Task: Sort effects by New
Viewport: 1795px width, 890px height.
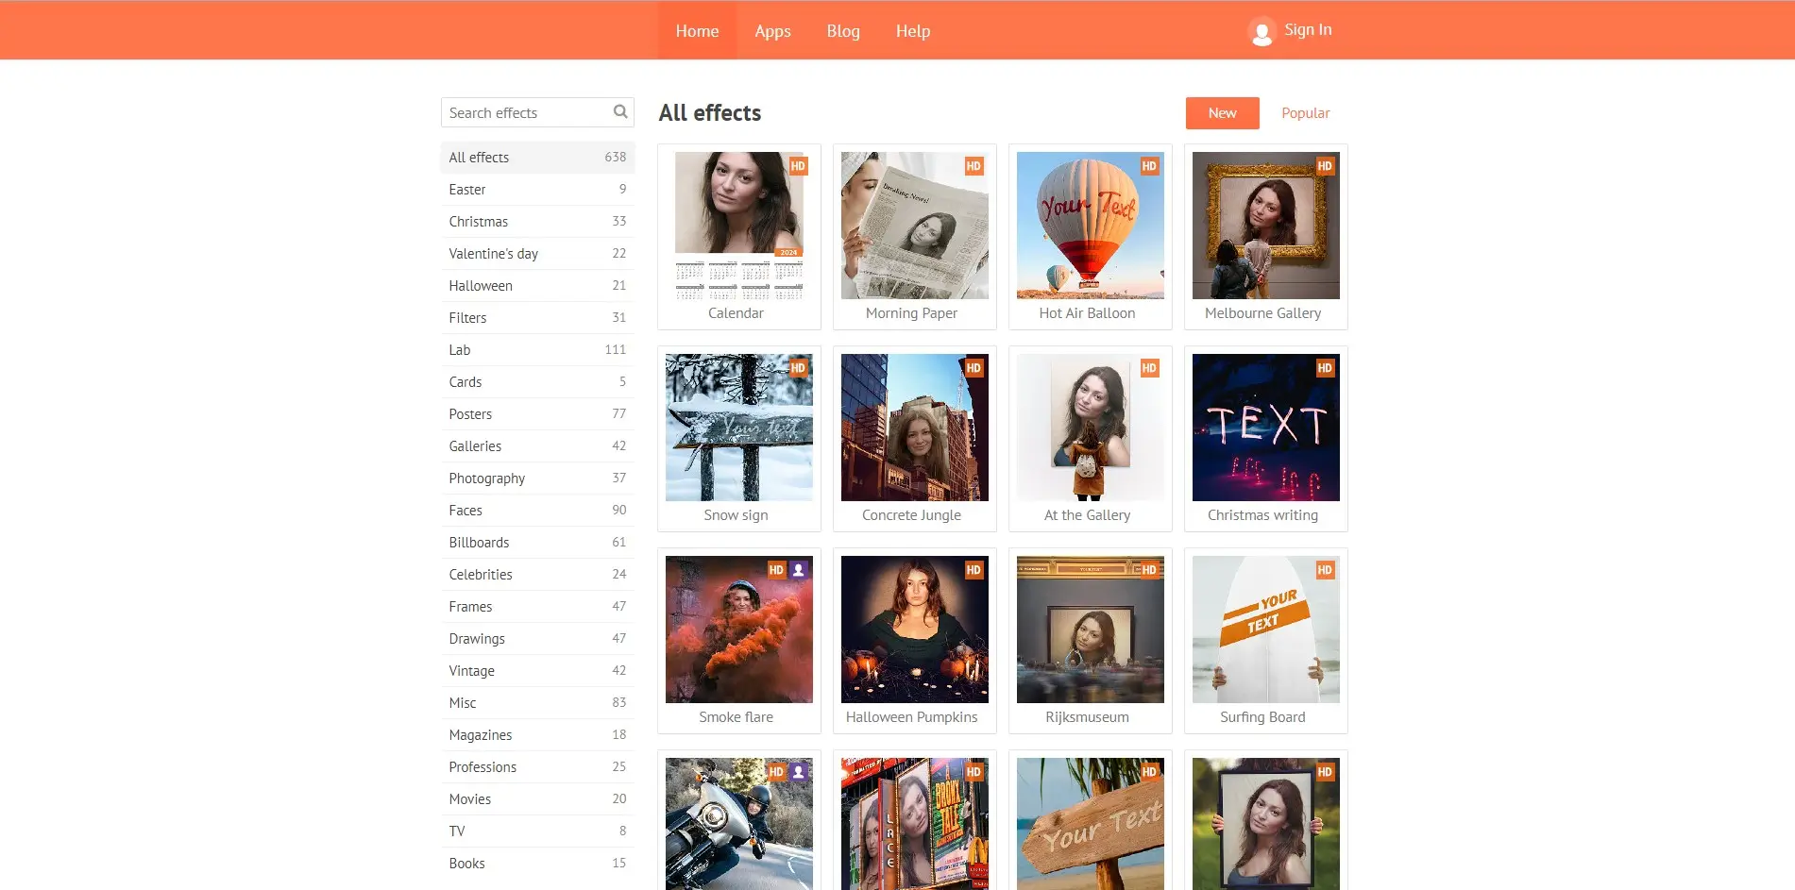Action: pos(1222,113)
